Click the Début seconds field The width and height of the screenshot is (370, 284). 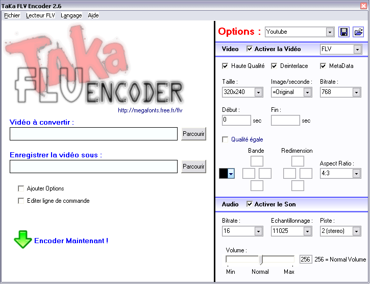coord(236,120)
